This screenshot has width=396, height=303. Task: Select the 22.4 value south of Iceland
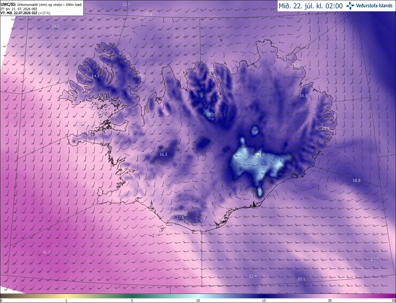253,276
